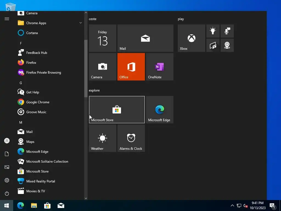This screenshot has height=211, width=281.
Task: Open Feedback Hub in the app list
Action: 50,52
